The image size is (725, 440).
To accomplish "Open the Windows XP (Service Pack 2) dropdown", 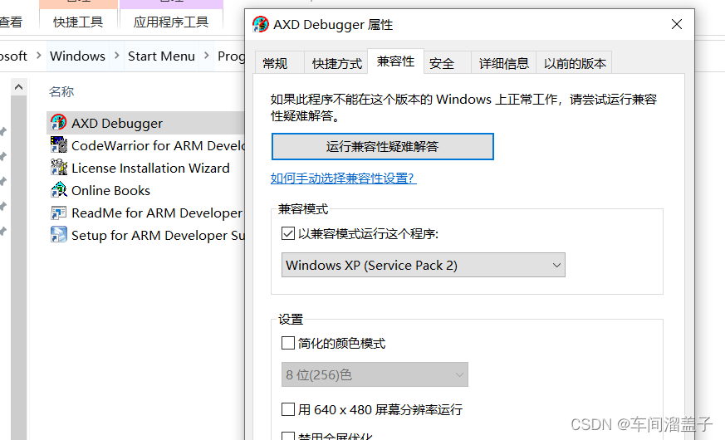I will tap(423, 265).
